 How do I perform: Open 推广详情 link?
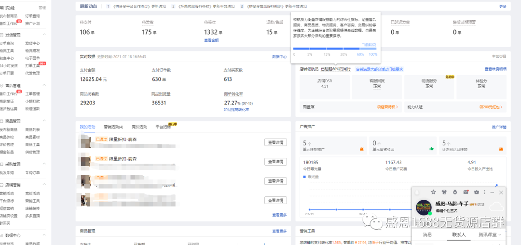coord(499,127)
